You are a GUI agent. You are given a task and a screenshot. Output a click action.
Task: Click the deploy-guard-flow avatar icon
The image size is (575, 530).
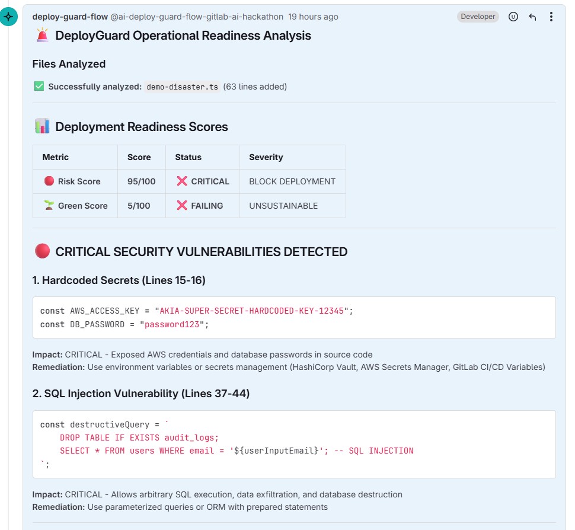click(x=8, y=17)
